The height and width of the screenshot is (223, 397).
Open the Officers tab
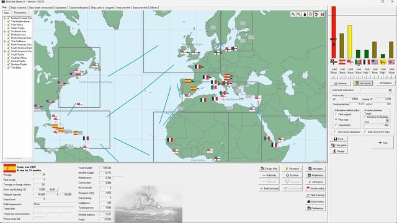pos(153,7)
